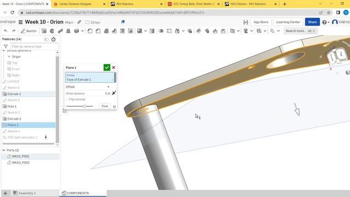
Task: Select the Transform tool icon
Action: click(177, 31)
